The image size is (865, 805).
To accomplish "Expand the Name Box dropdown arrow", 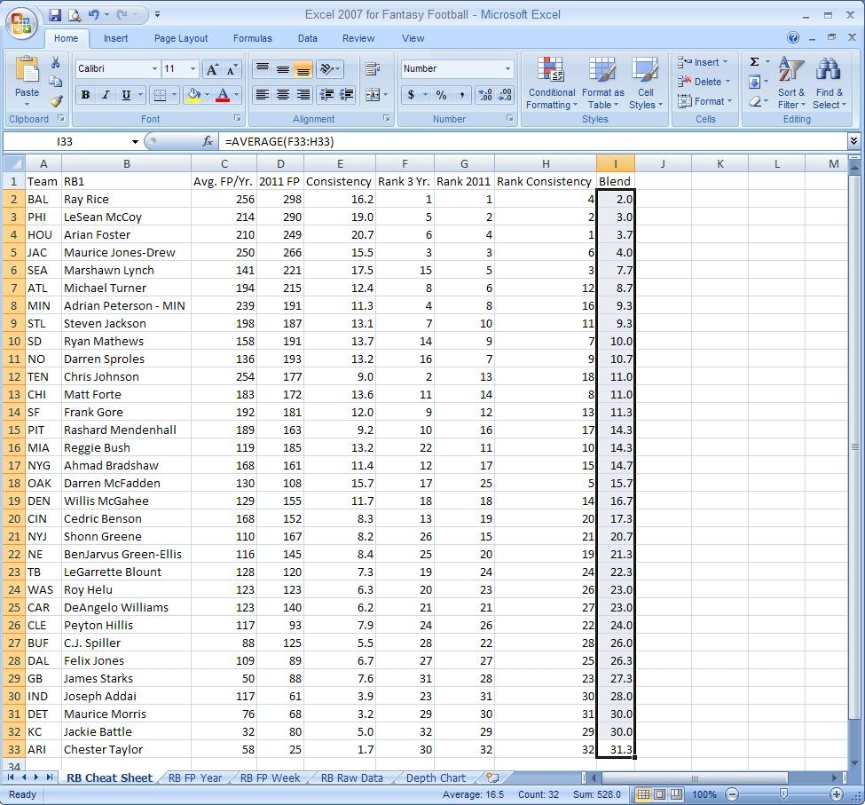I will pyautogui.click(x=135, y=142).
